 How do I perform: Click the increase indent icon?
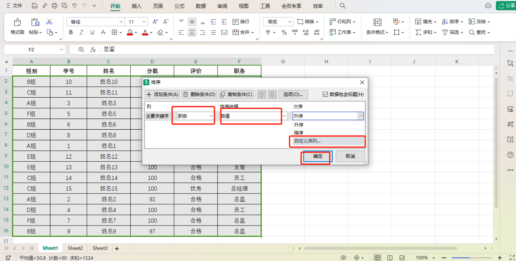[x=224, y=22]
